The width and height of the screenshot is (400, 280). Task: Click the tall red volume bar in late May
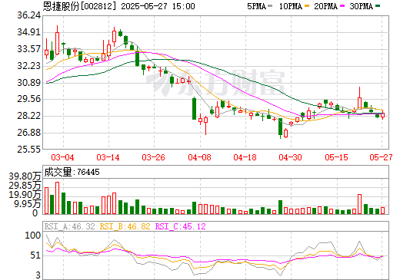(x=359, y=204)
